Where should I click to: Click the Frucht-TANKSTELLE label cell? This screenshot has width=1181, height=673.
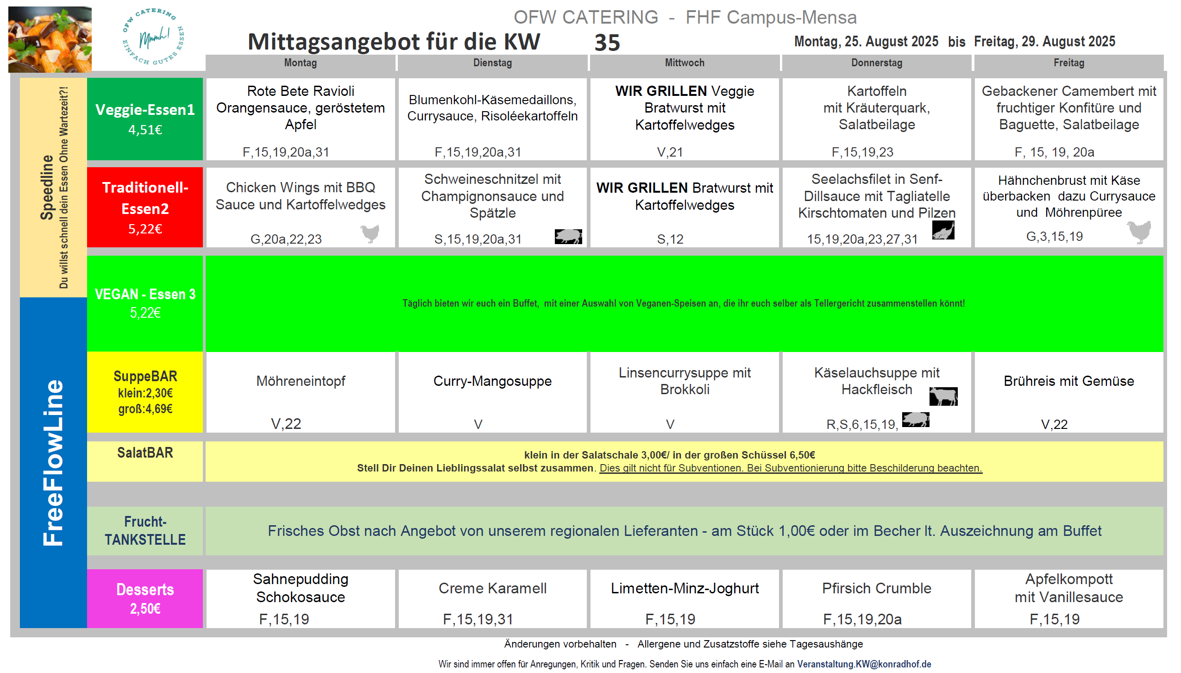(x=145, y=531)
